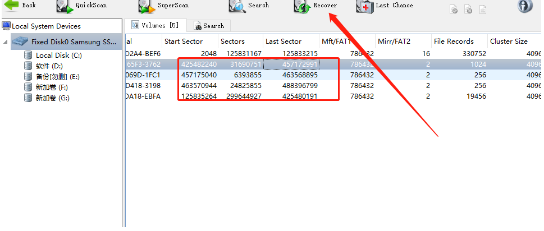The image size is (544, 231).
Task: Click the drive icon beside 新加卷 (G:)
Action: click(x=28, y=98)
